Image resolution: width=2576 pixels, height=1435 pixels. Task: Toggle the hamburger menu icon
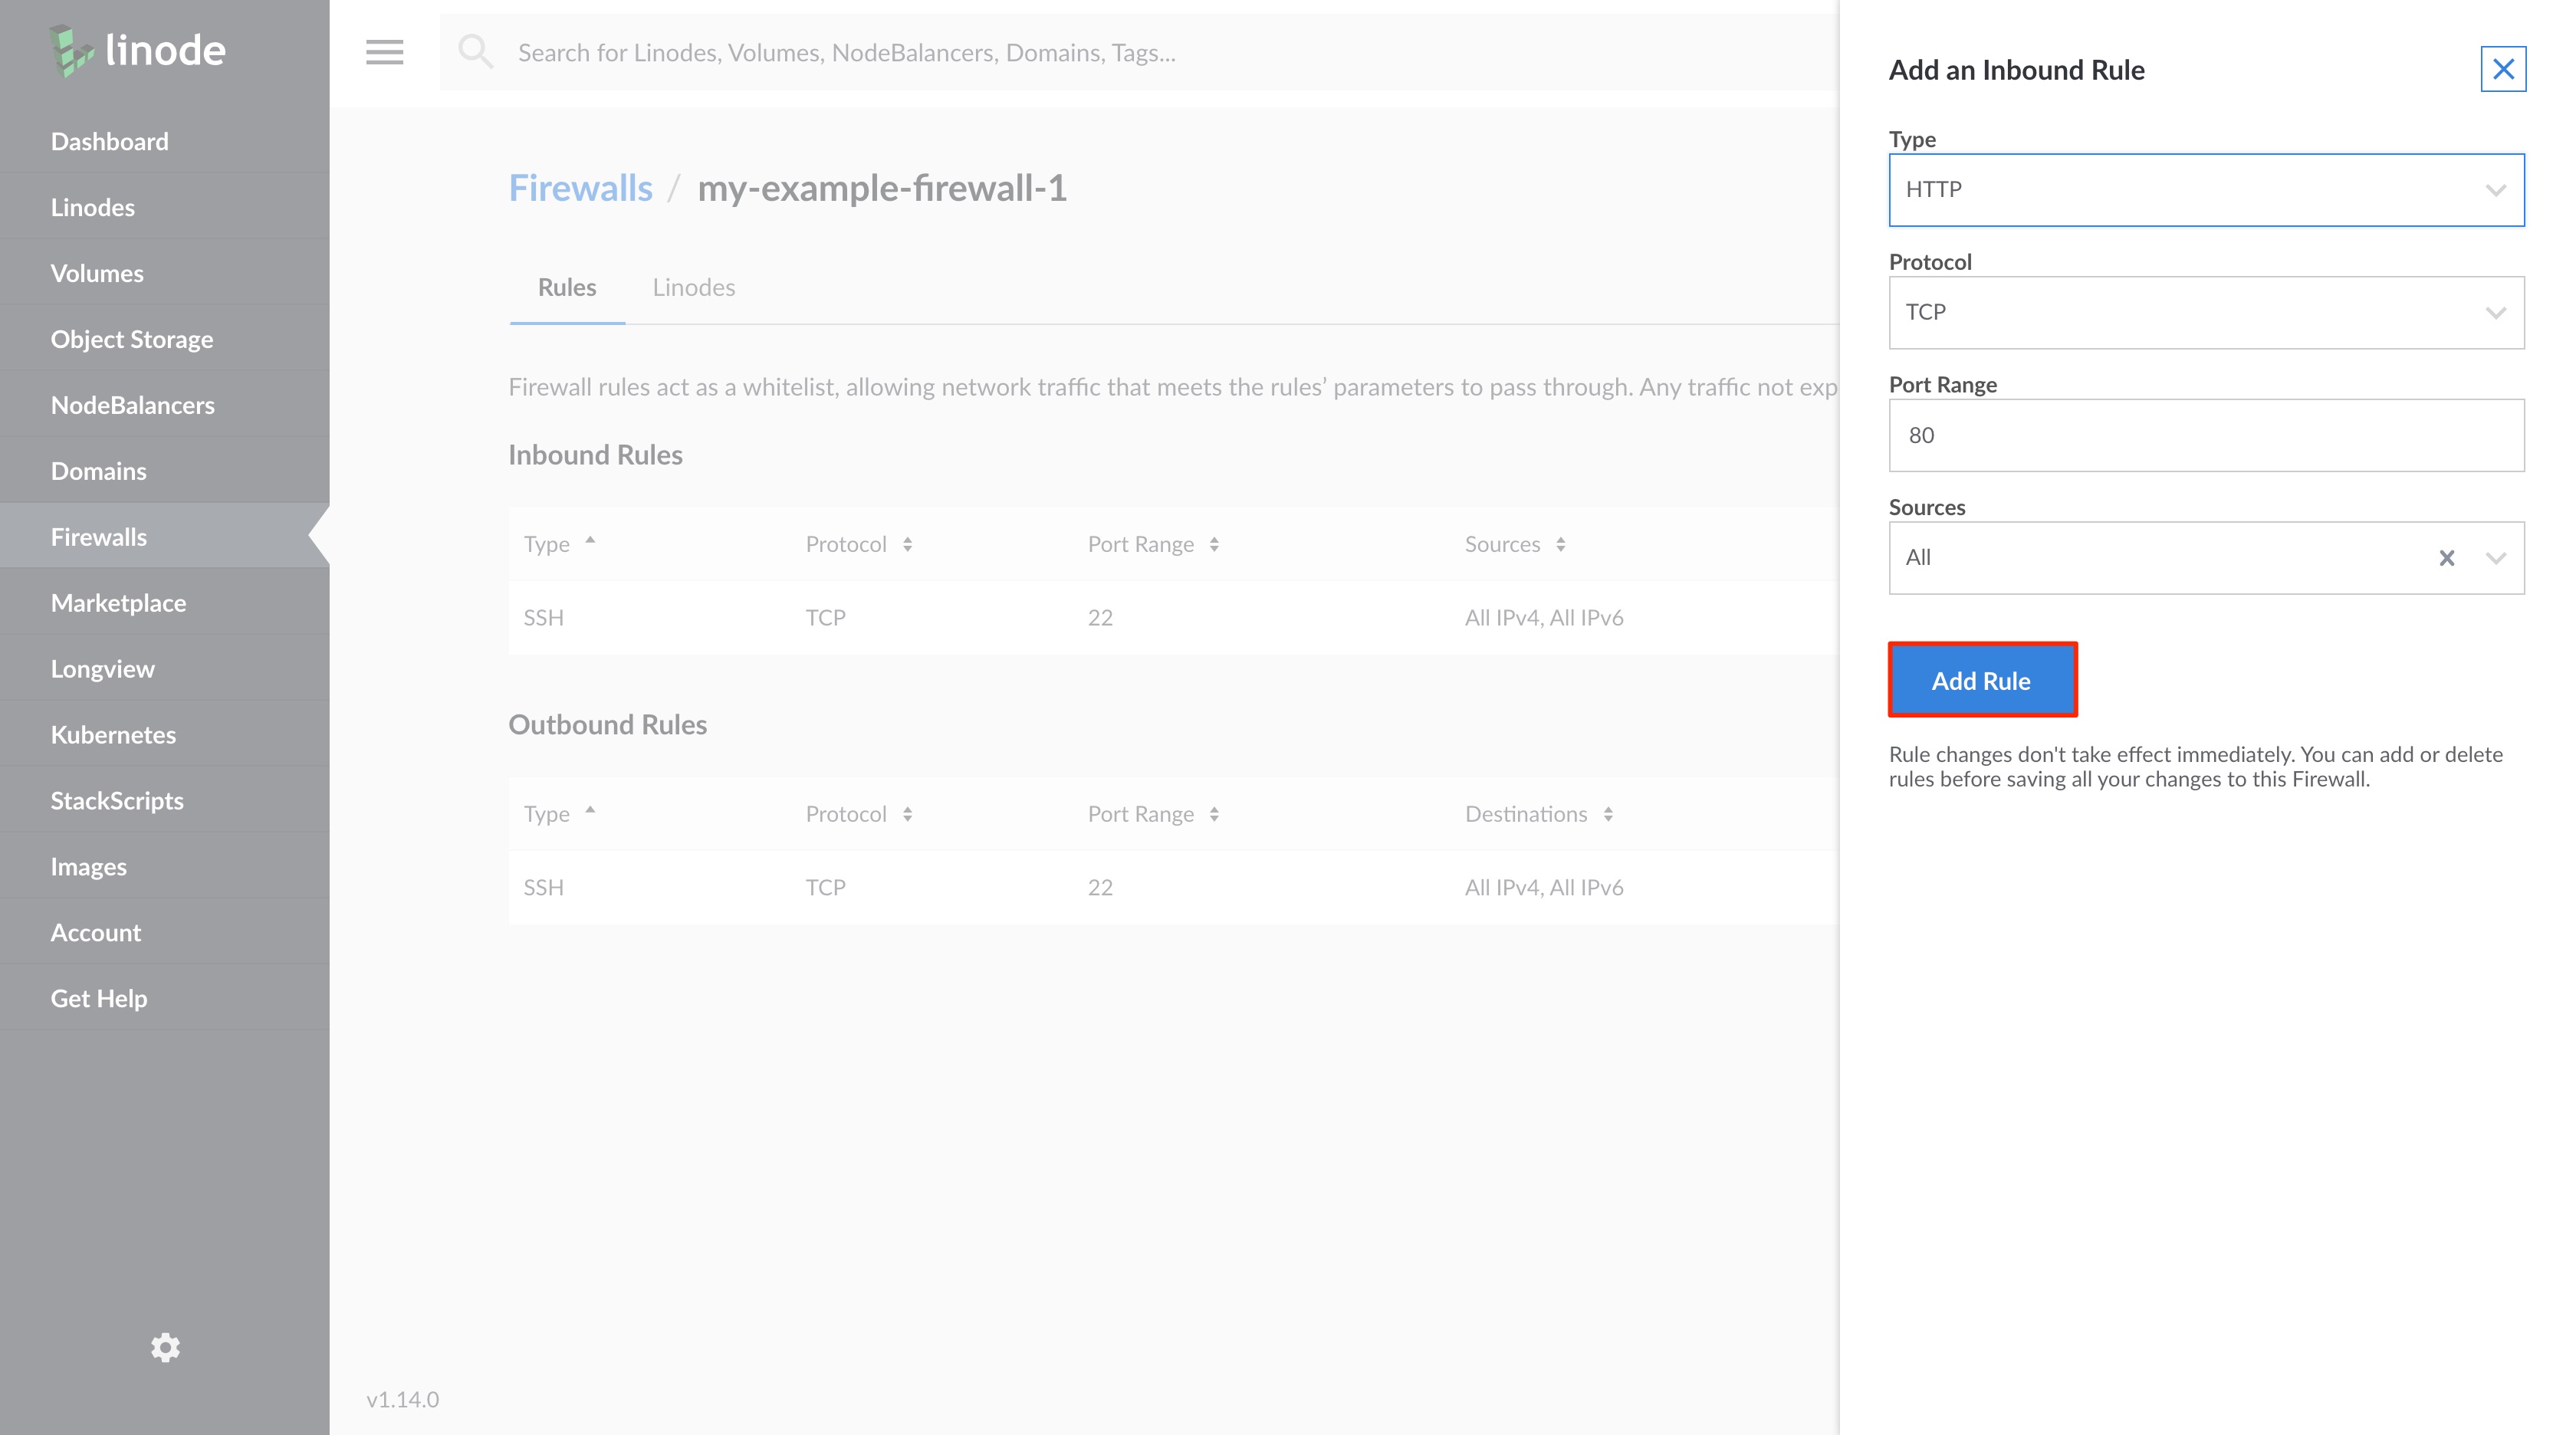384,52
